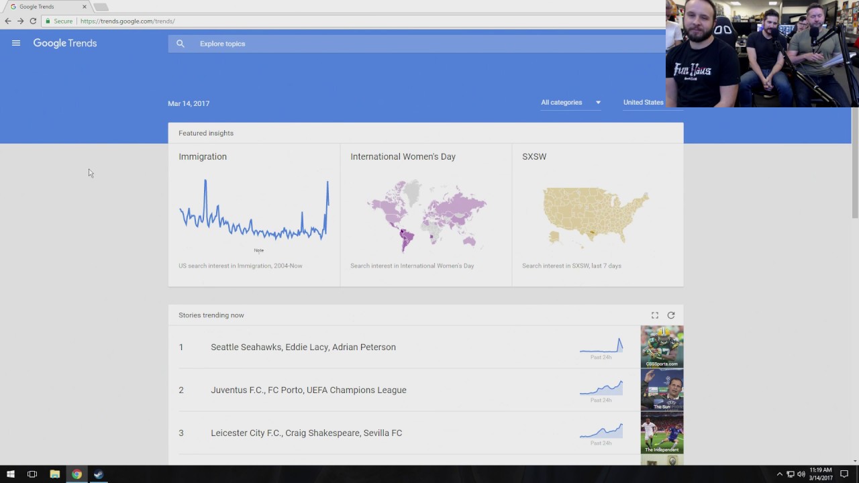Open Juventus F.C., FC Porto story
Image resolution: width=859 pixels, height=483 pixels.
point(309,390)
